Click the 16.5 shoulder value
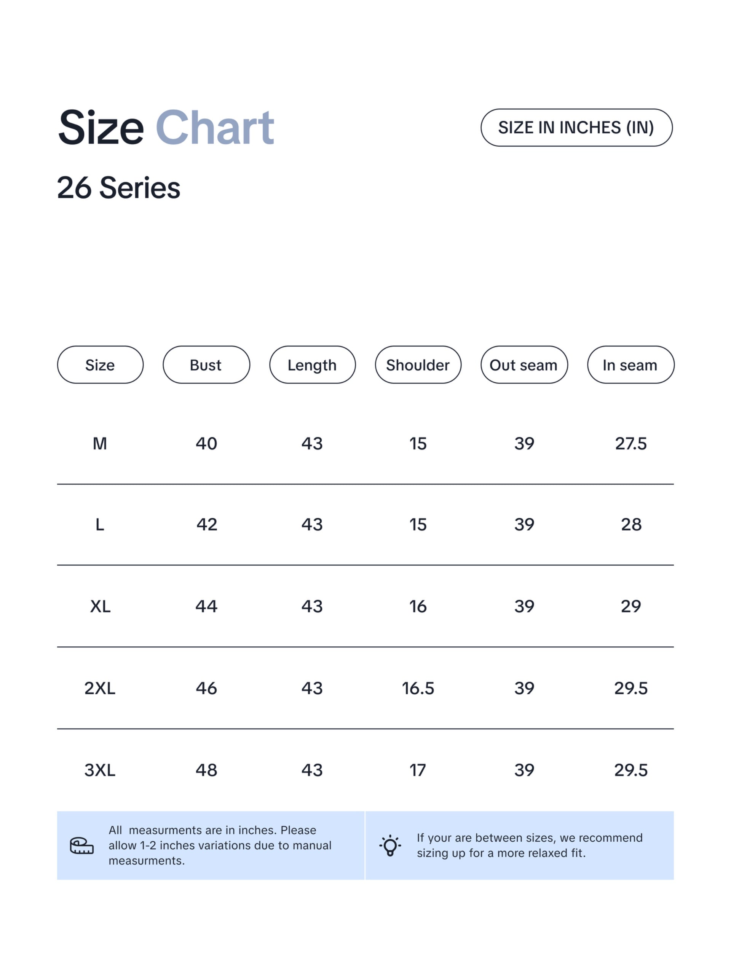Viewport: 731px width, 975px height. coord(418,688)
